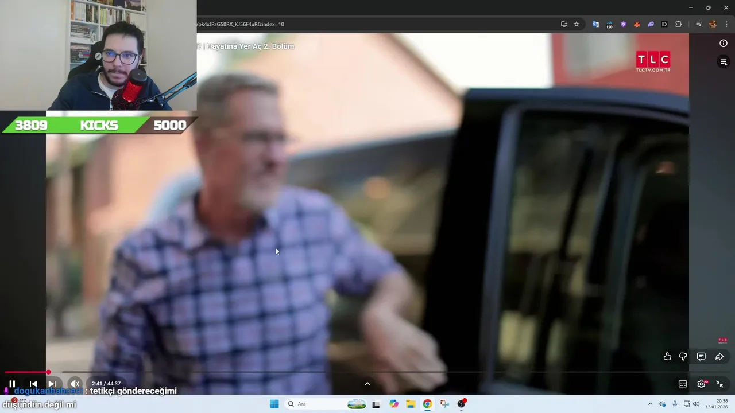Open the Google Translate extension
This screenshot has width=735, height=413.
pyautogui.click(x=595, y=24)
